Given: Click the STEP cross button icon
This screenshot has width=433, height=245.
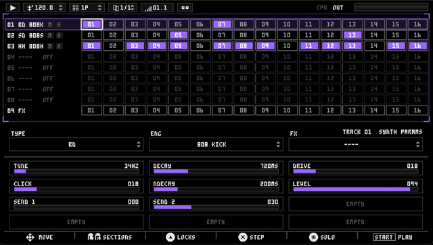Looking at the screenshot, I should tap(243, 238).
